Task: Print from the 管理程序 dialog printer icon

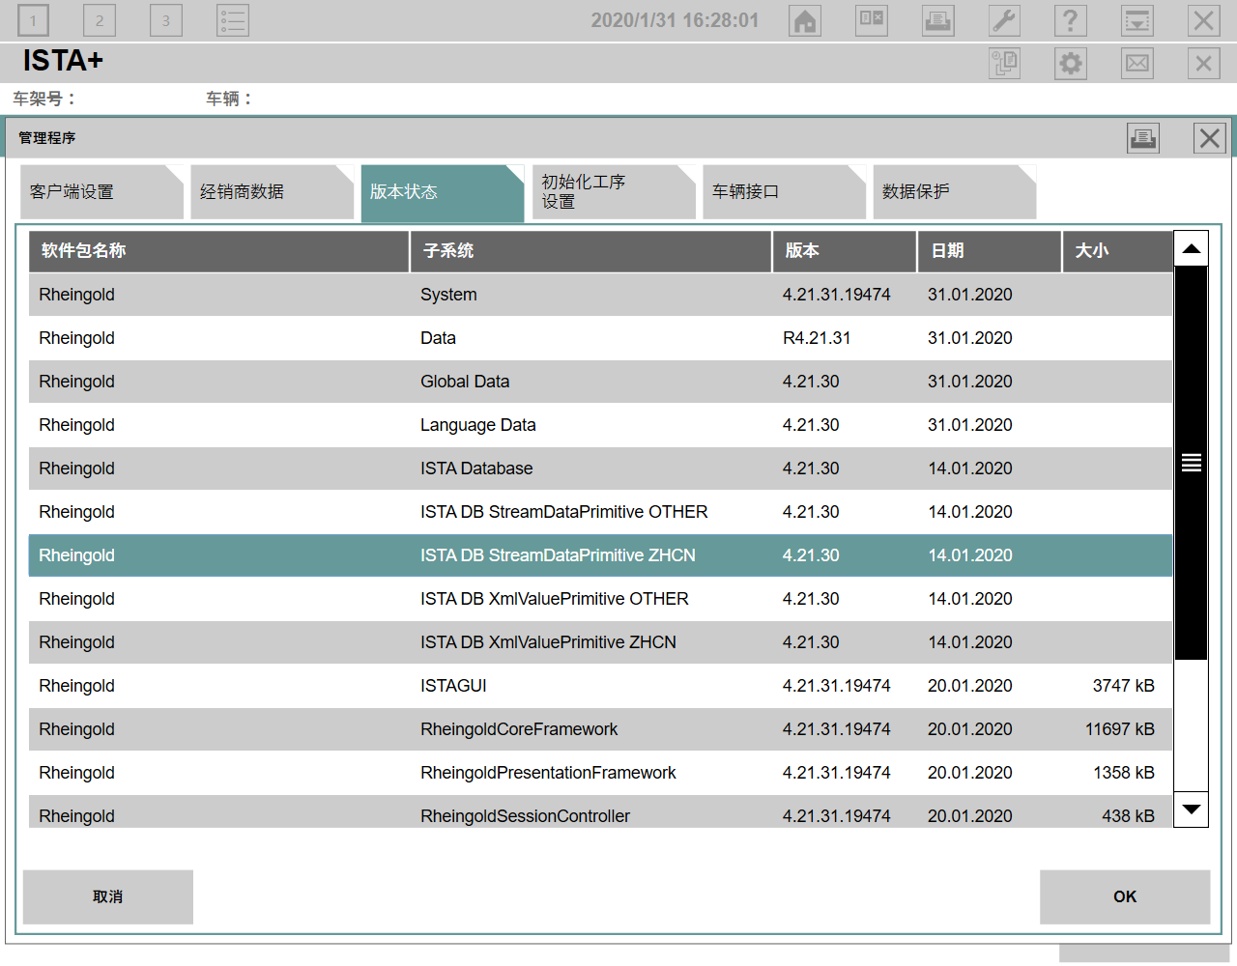Action: pos(1143,138)
